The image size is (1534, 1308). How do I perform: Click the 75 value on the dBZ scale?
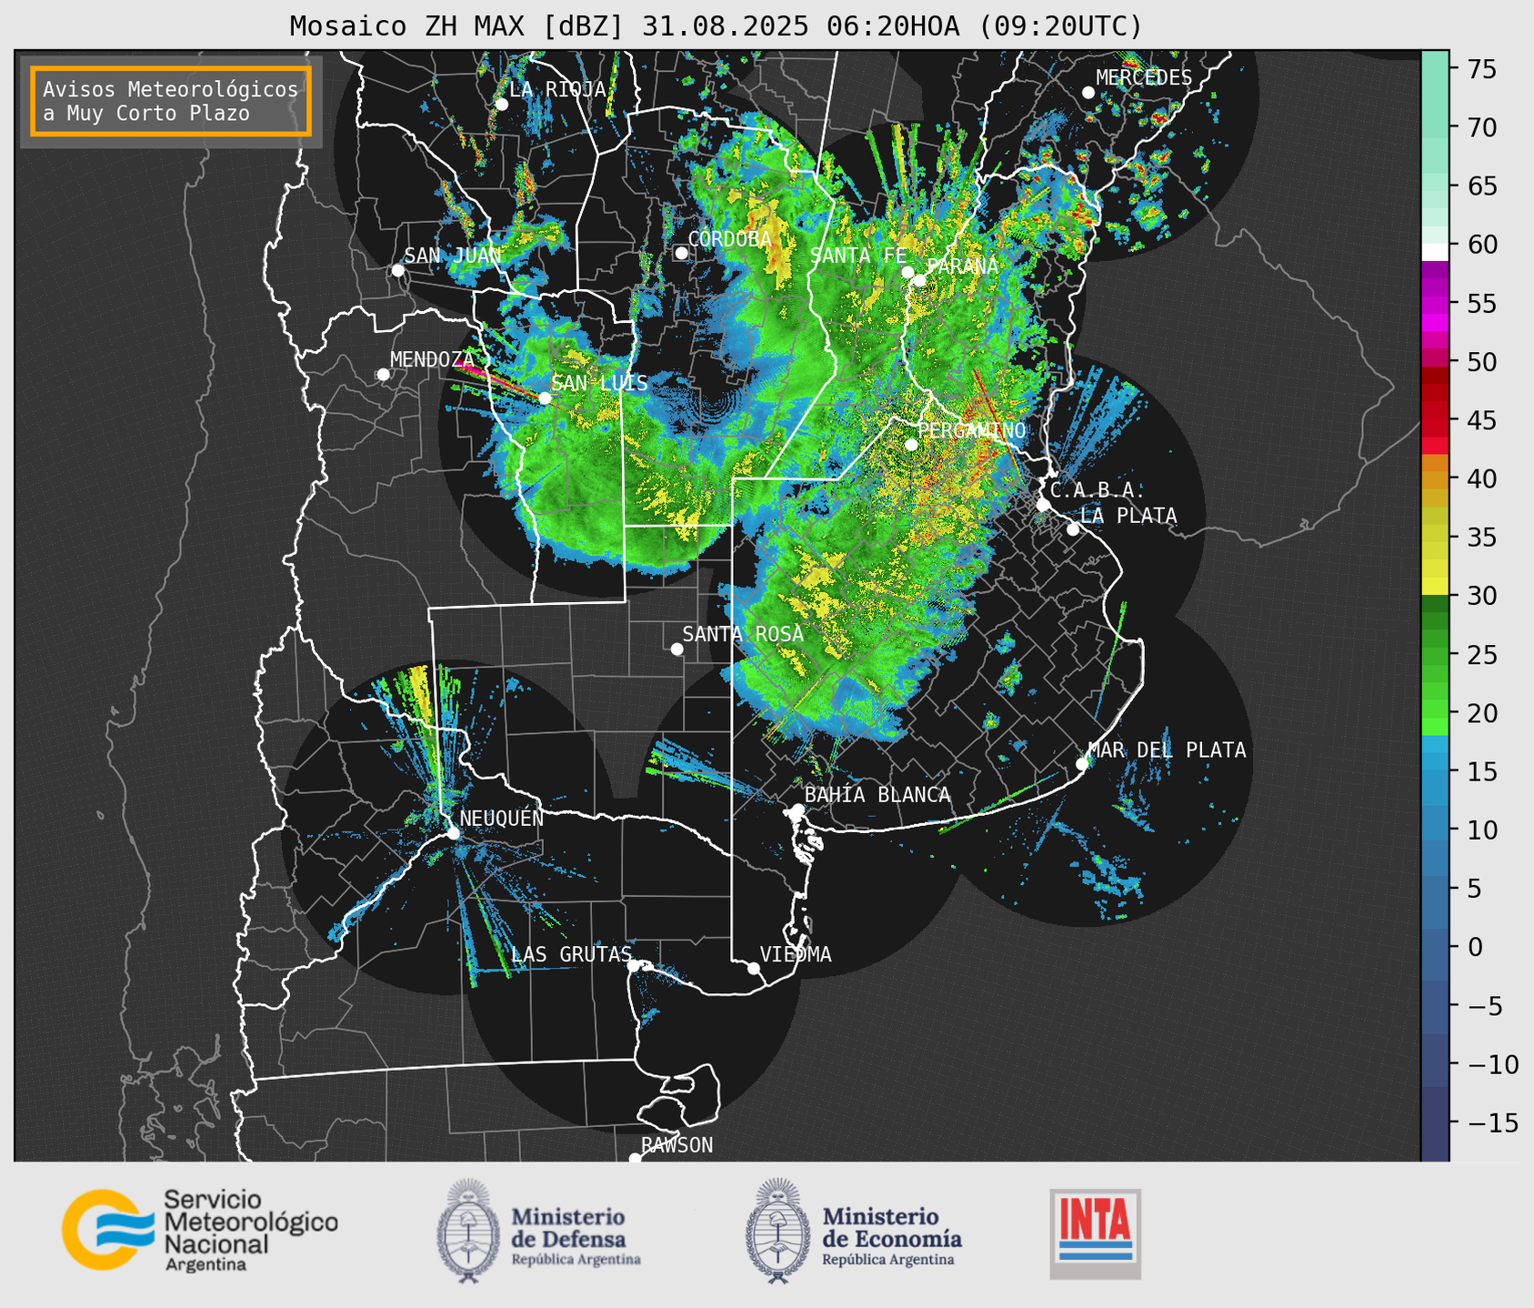pos(1481,69)
